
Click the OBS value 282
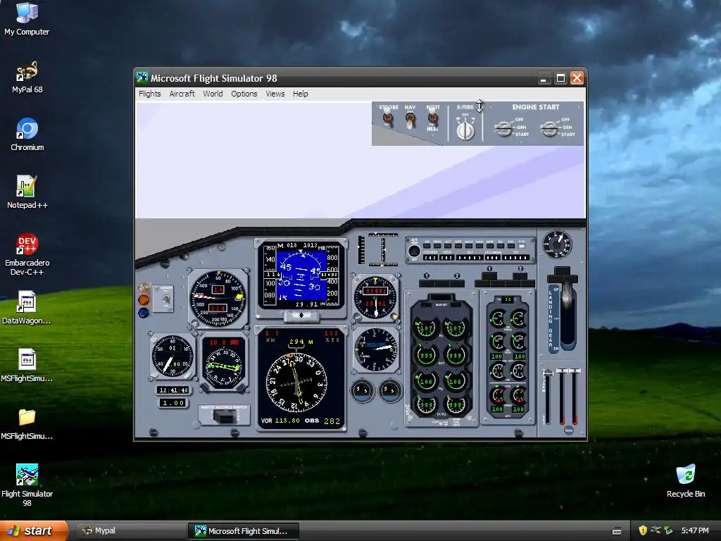332,421
